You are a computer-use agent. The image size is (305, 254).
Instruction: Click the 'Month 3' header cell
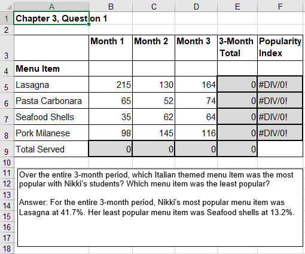[196, 48]
